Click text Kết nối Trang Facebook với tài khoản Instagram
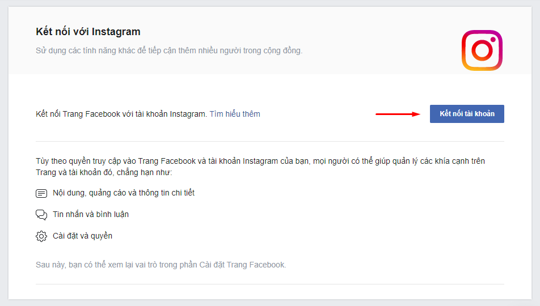 121,114
